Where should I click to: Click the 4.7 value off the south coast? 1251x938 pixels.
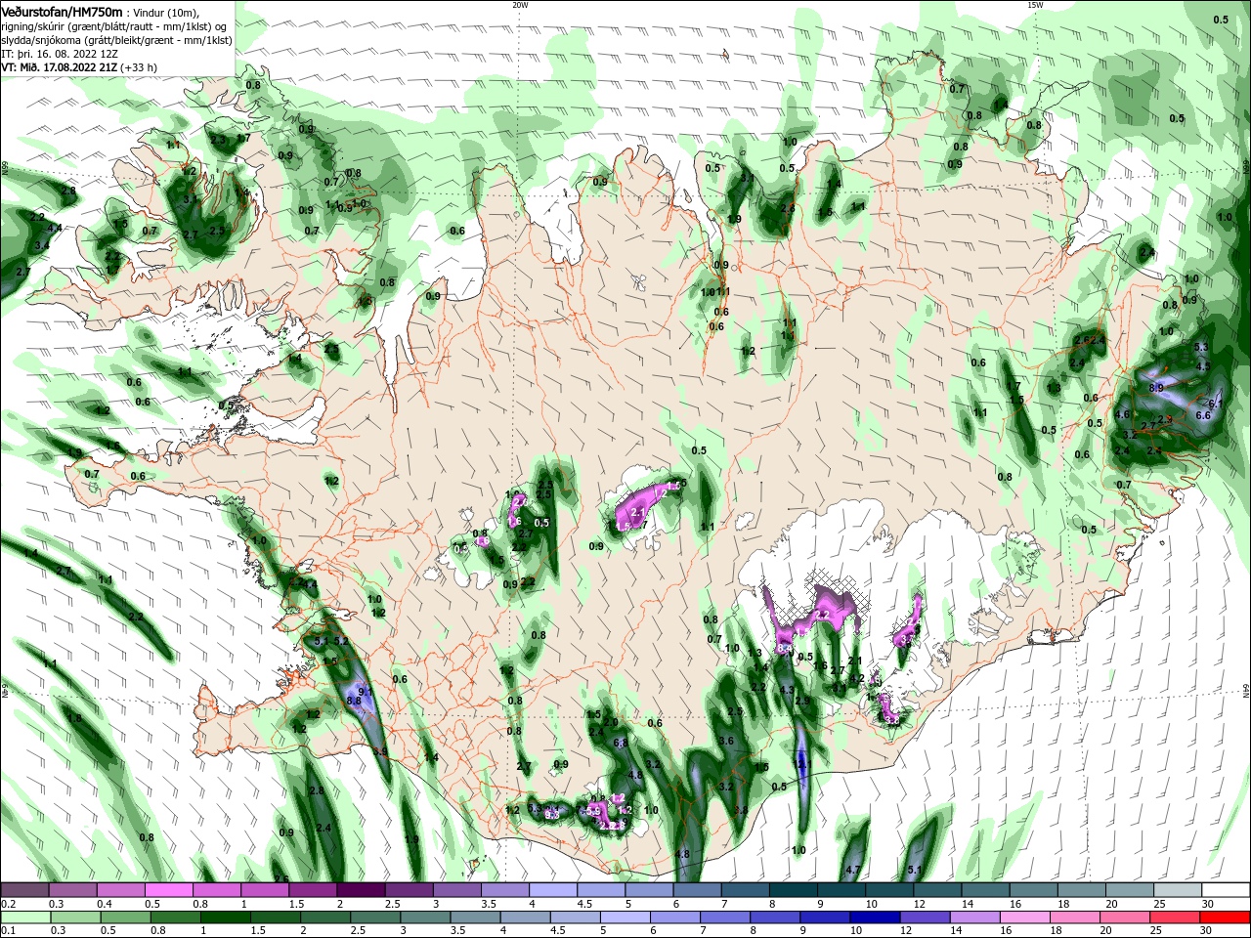coord(853,870)
